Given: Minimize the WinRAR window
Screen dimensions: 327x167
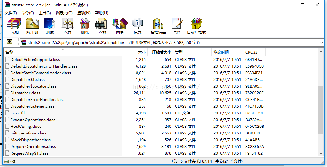Looking at the screenshot, I should (x=288, y=5).
